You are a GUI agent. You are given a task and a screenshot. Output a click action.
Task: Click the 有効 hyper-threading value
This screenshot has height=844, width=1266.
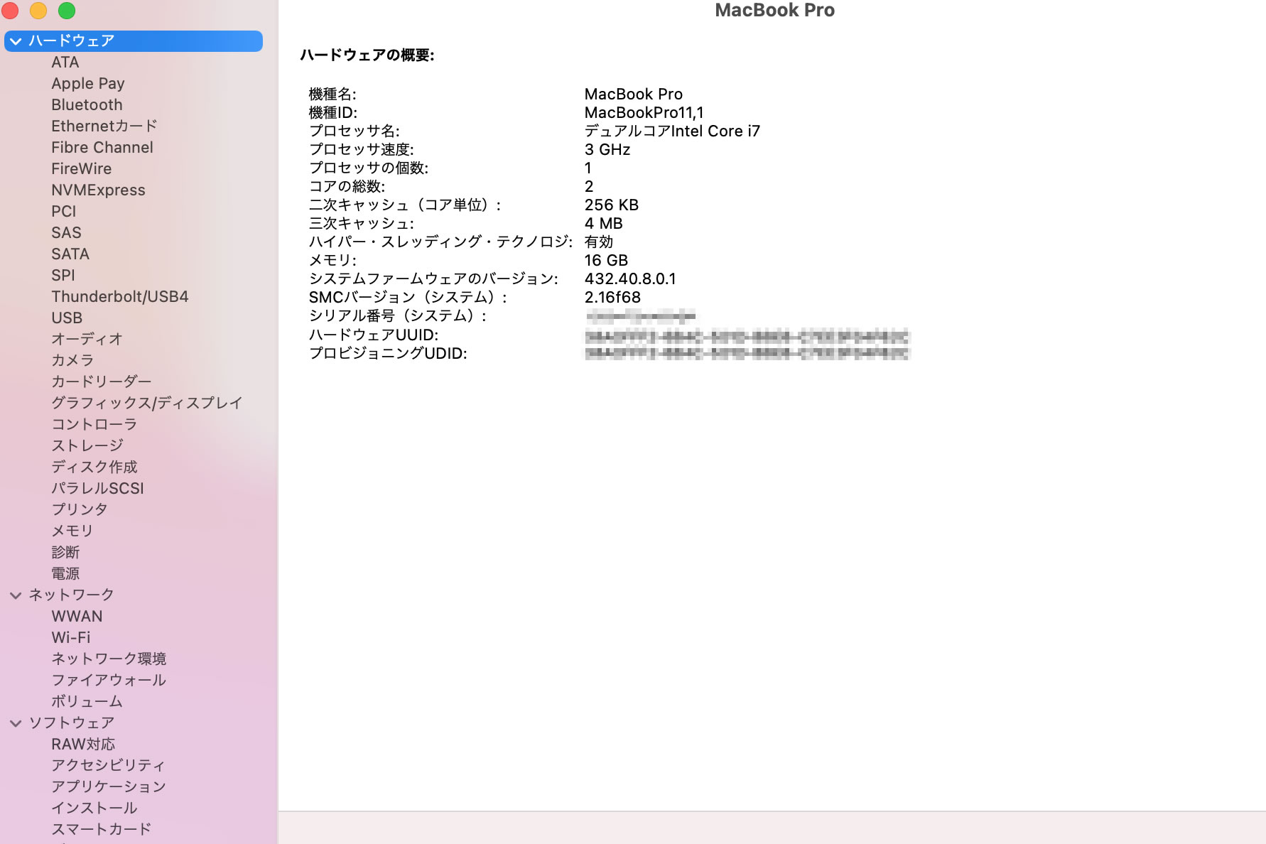[x=599, y=242]
